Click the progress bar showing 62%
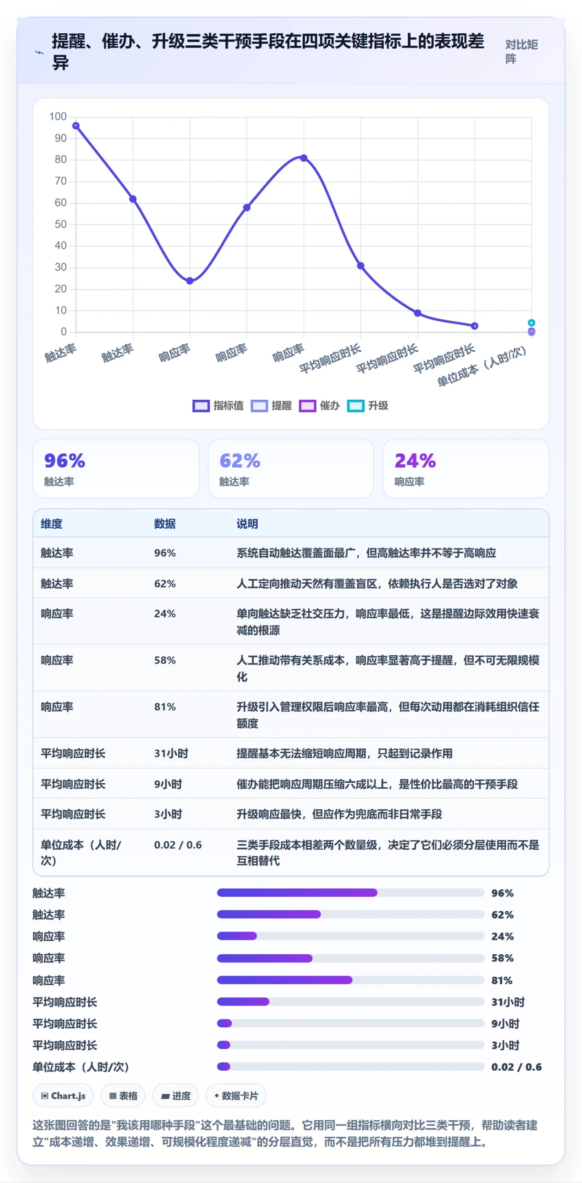 [x=351, y=915]
